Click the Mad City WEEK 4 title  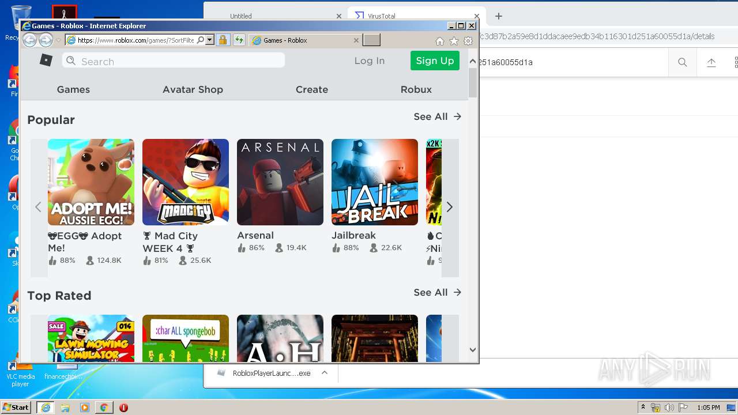click(170, 242)
